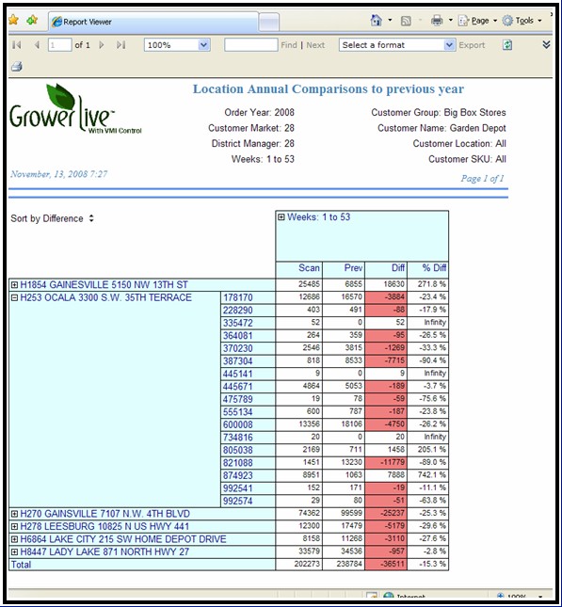
Task: Click the Total row label
Action: tap(21, 565)
